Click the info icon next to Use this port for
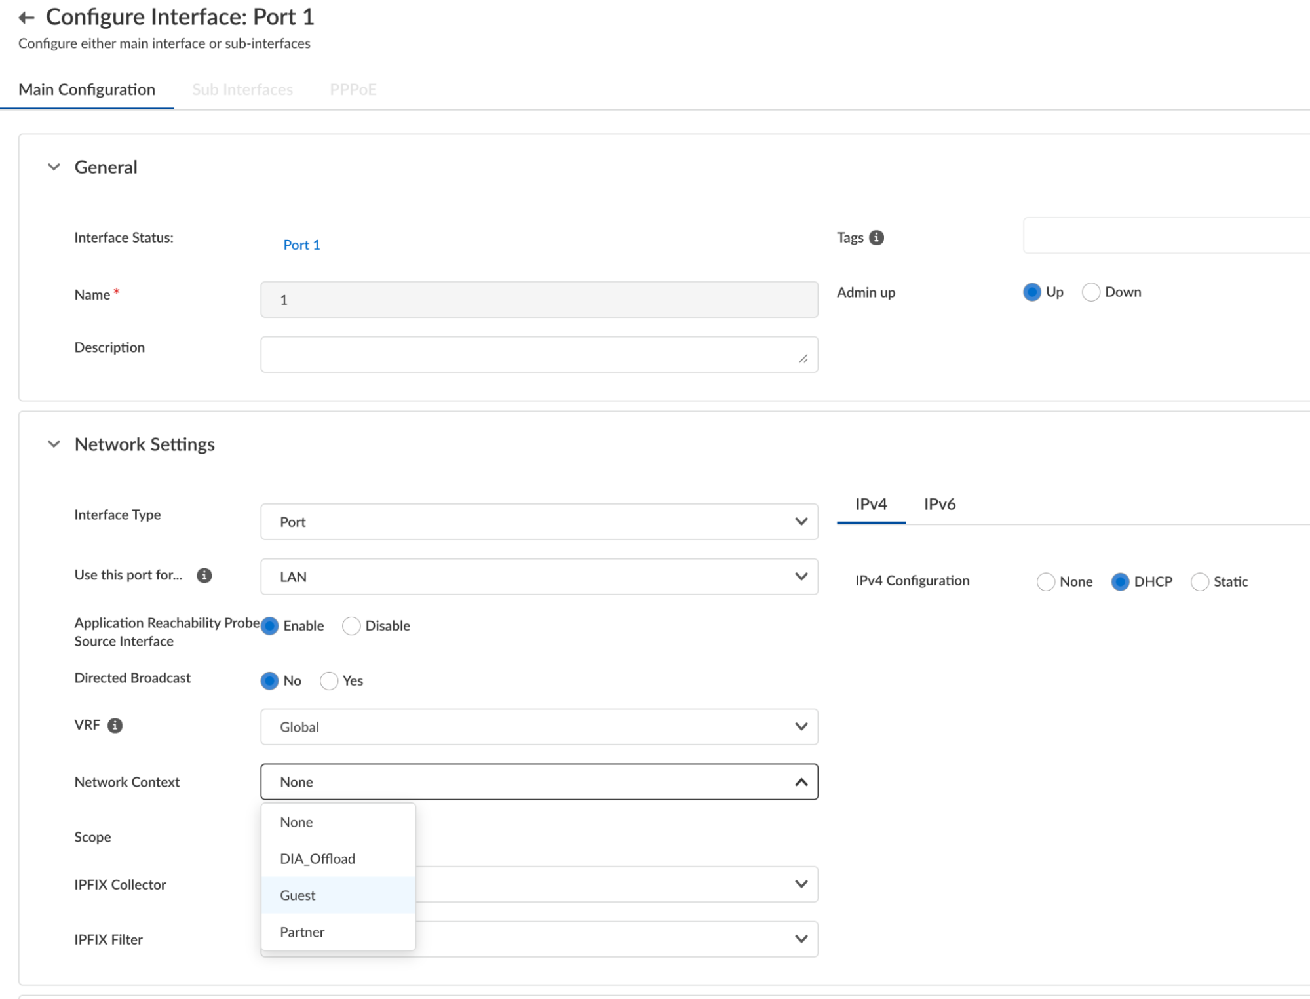 pos(204,576)
